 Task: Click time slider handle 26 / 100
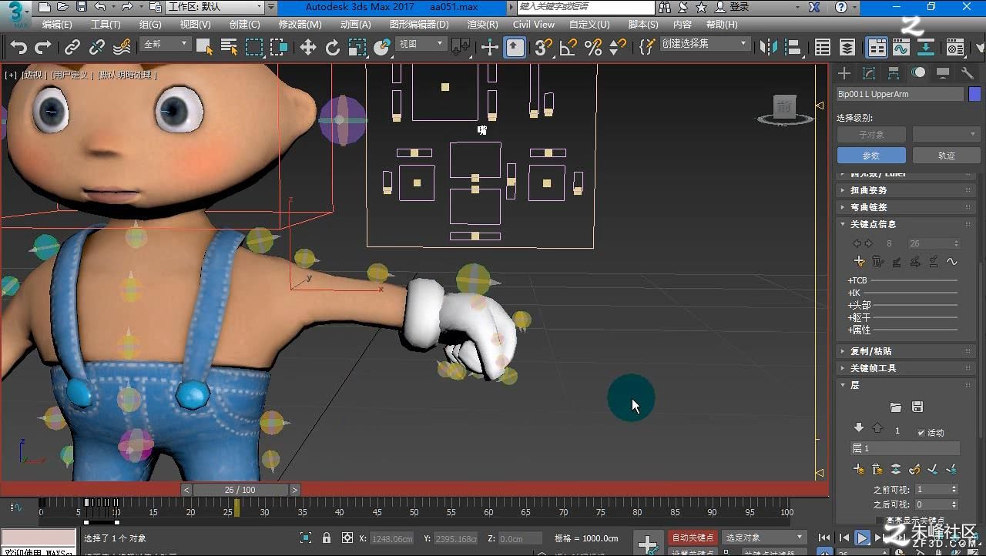click(x=240, y=490)
